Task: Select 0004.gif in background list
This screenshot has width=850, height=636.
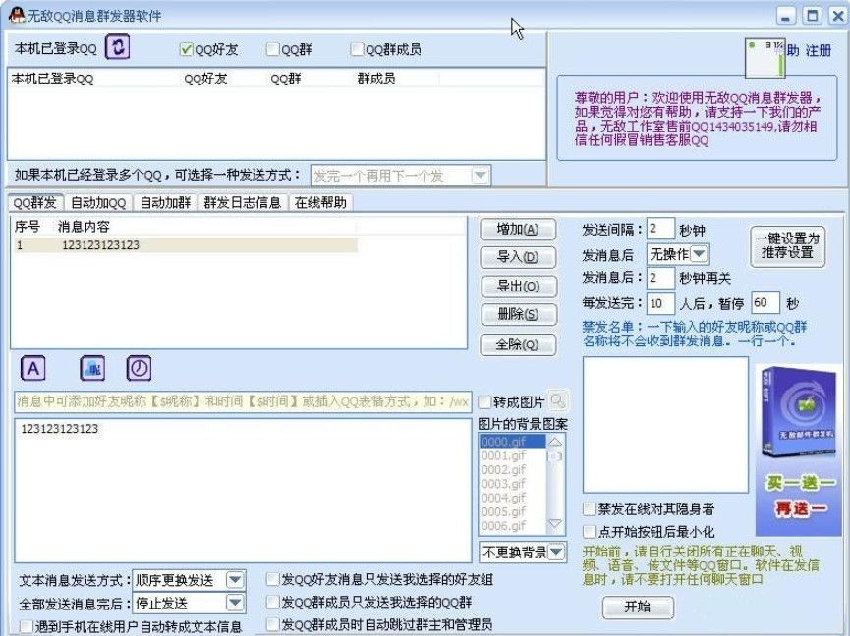Action: pos(512,498)
